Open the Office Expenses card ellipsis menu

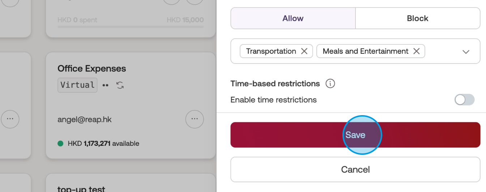tap(195, 118)
